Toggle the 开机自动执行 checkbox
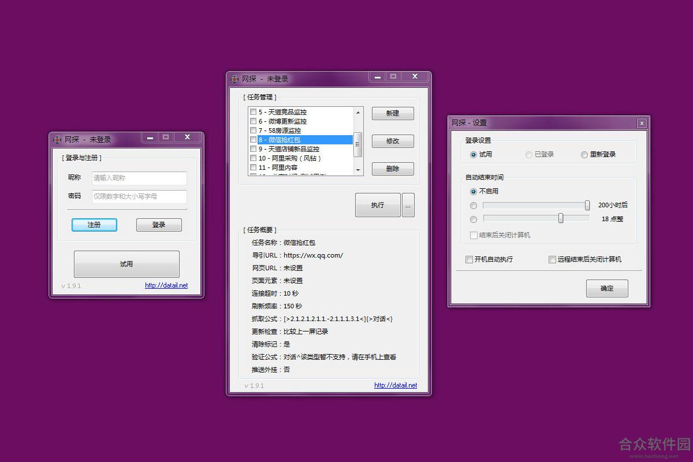The image size is (693, 462). [469, 259]
